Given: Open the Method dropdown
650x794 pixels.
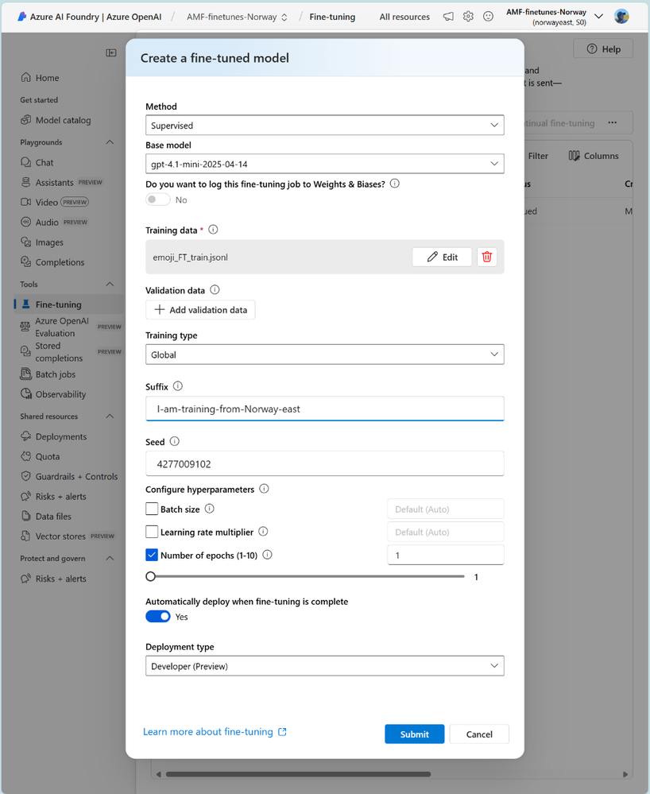Looking at the screenshot, I should tap(324, 125).
